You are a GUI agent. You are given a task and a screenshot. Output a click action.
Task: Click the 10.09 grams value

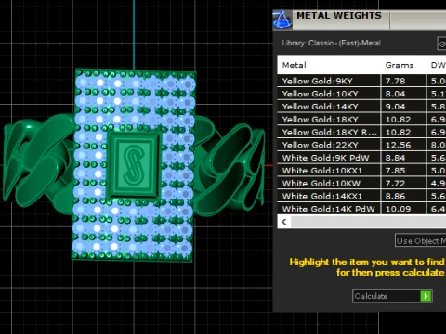[398, 209]
